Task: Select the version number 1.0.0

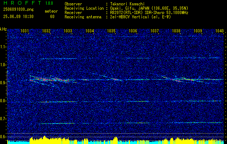Action: pos(49,3)
